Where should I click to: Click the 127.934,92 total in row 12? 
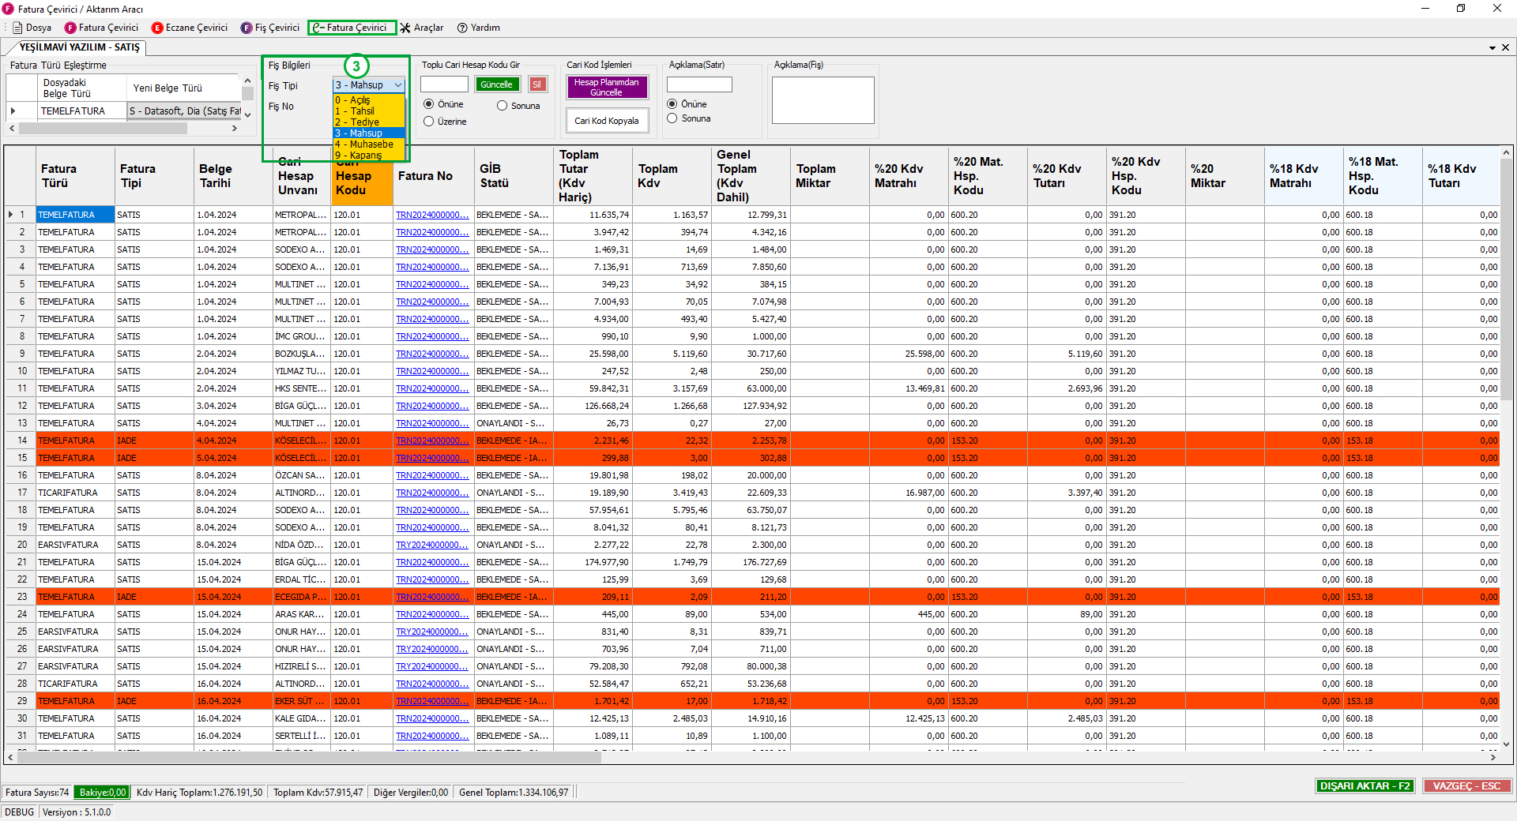pyautogui.click(x=751, y=406)
